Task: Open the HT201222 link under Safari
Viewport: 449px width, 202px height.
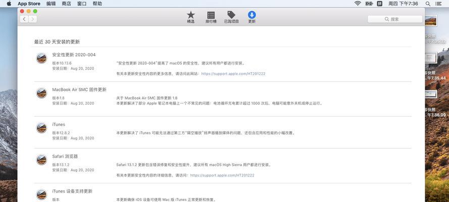Action: click(x=222, y=175)
